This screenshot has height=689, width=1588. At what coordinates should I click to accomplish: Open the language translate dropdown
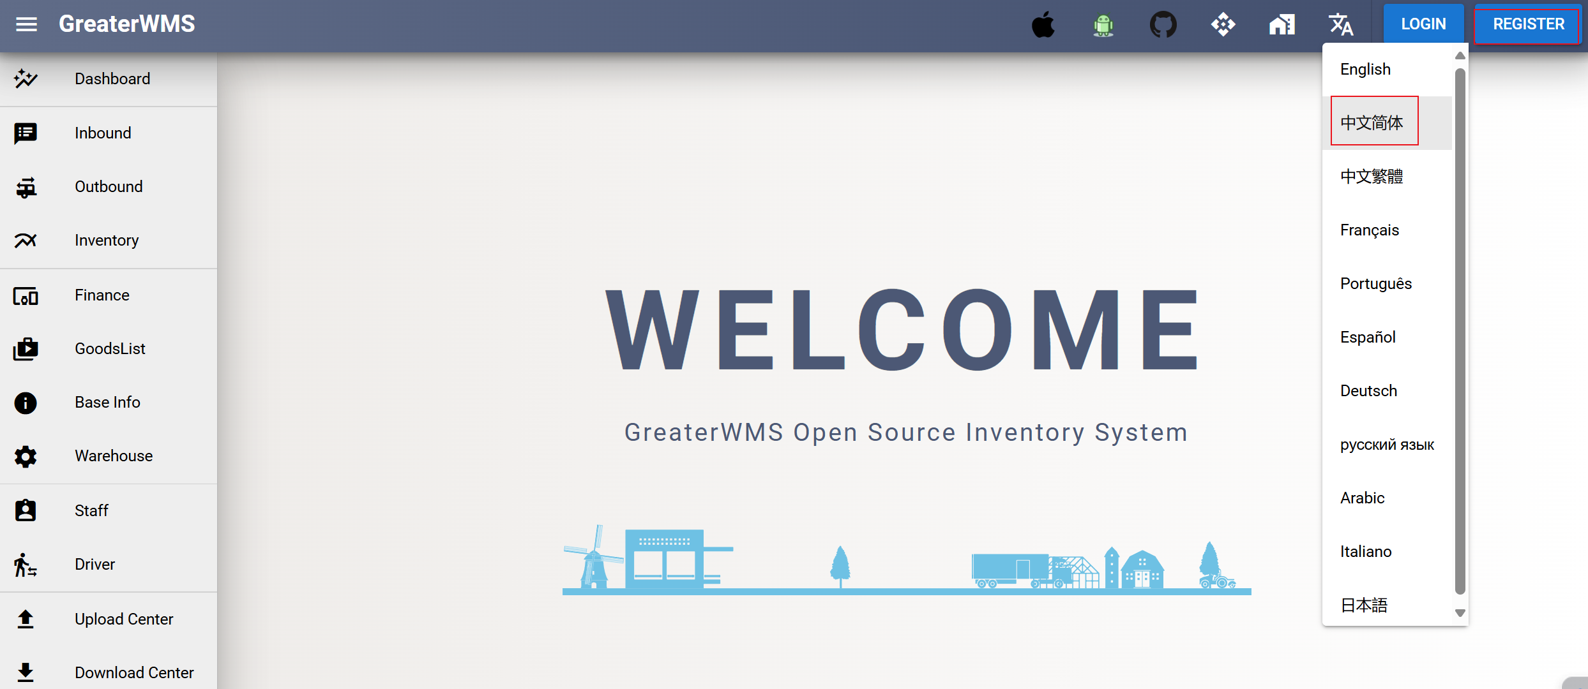pyautogui.click(x=1341, y=25)
